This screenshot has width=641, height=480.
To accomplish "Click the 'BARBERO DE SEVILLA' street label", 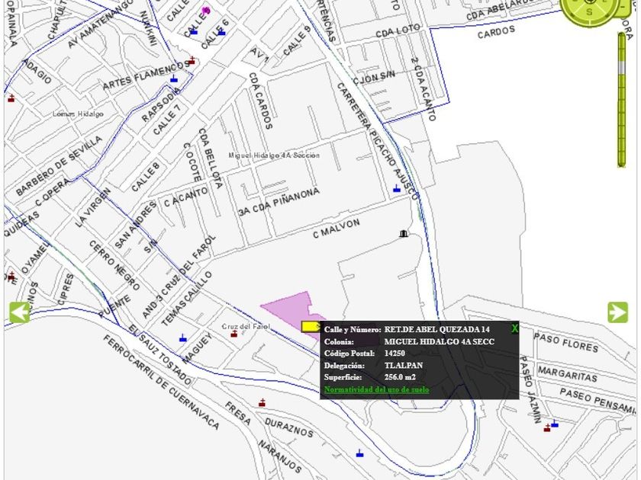I will pyautogui.click(x=60, y=166).
